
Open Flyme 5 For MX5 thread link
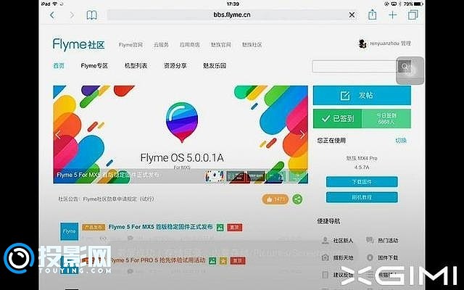tap(161, 227)
